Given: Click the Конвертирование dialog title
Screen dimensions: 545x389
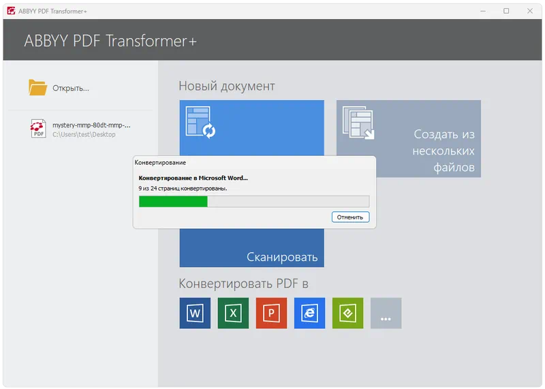Looking at the screenshot, I should tap(160, 163).
